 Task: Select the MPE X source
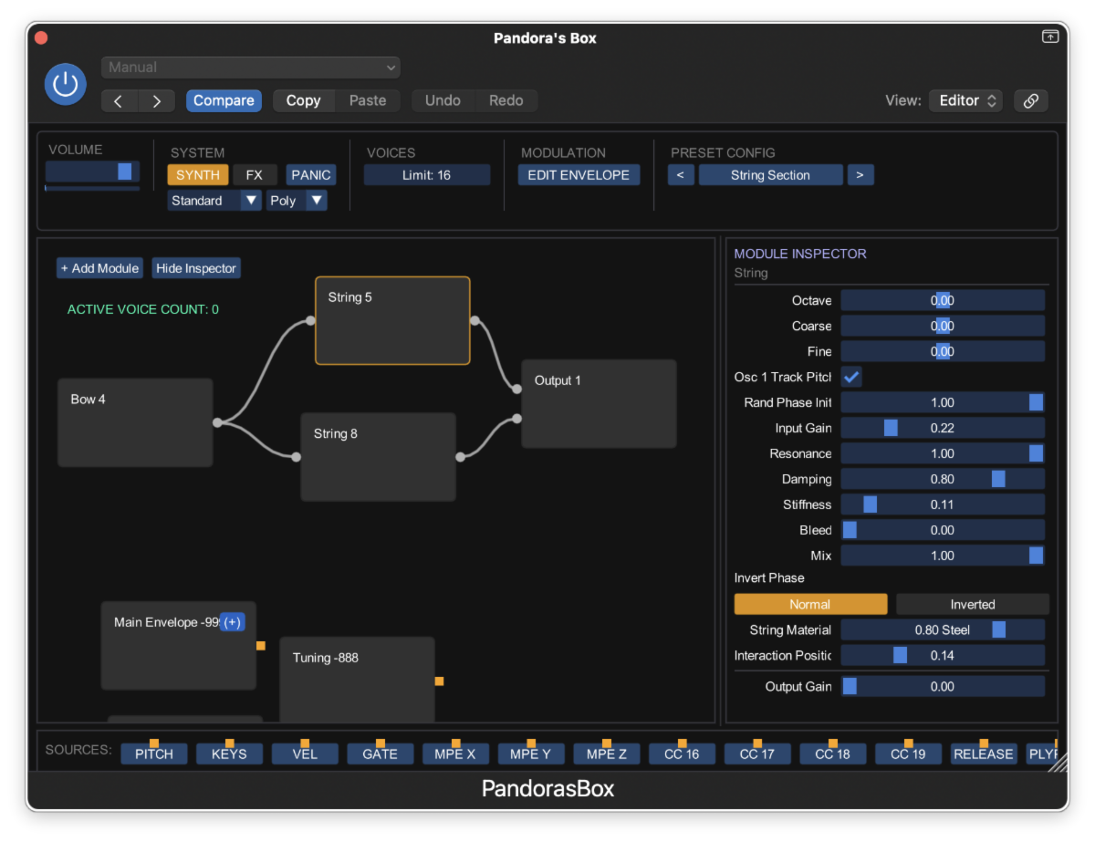click(x=455, y=754)
